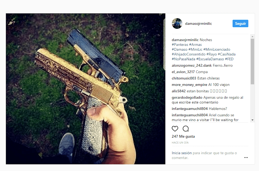
Task: Click the comments scrollbar down arrow
Action: pyautogui.click(x=252, y=120)
